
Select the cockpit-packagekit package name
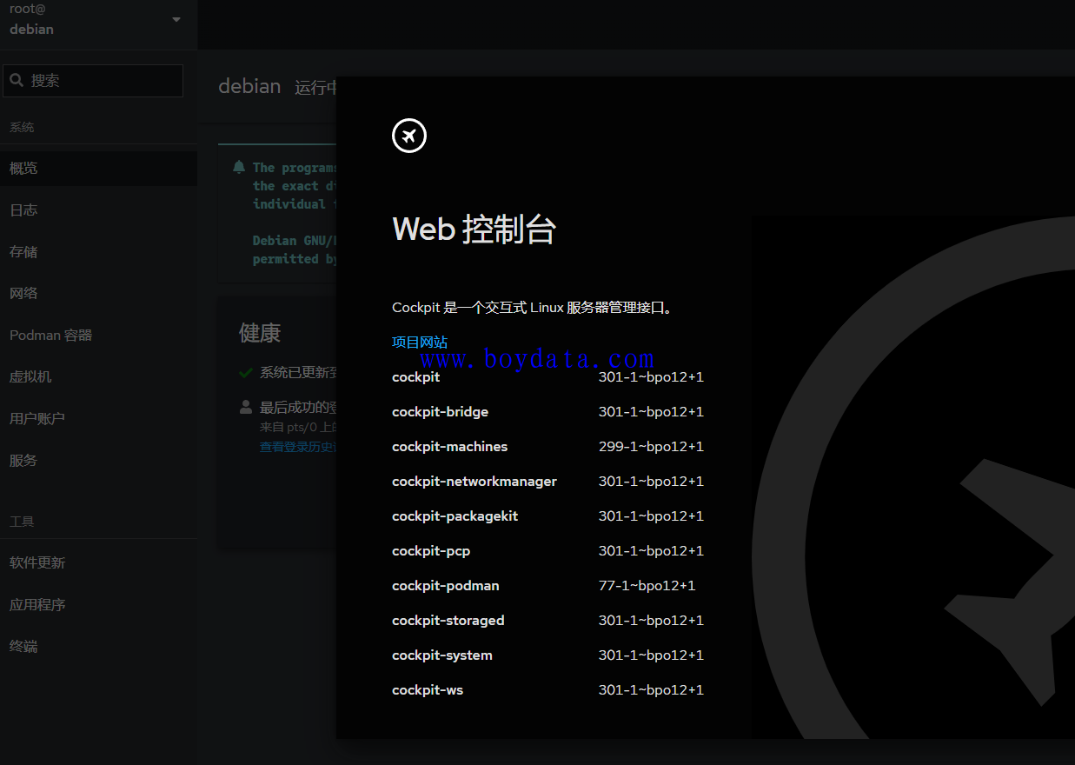pyautogui.click(x=455, y=516)
